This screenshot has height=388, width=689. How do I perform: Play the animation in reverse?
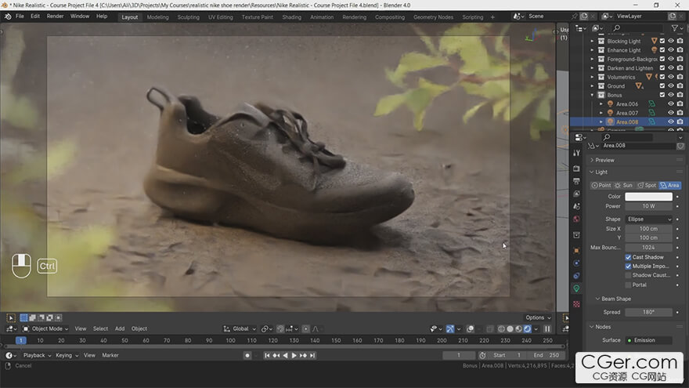285,355
